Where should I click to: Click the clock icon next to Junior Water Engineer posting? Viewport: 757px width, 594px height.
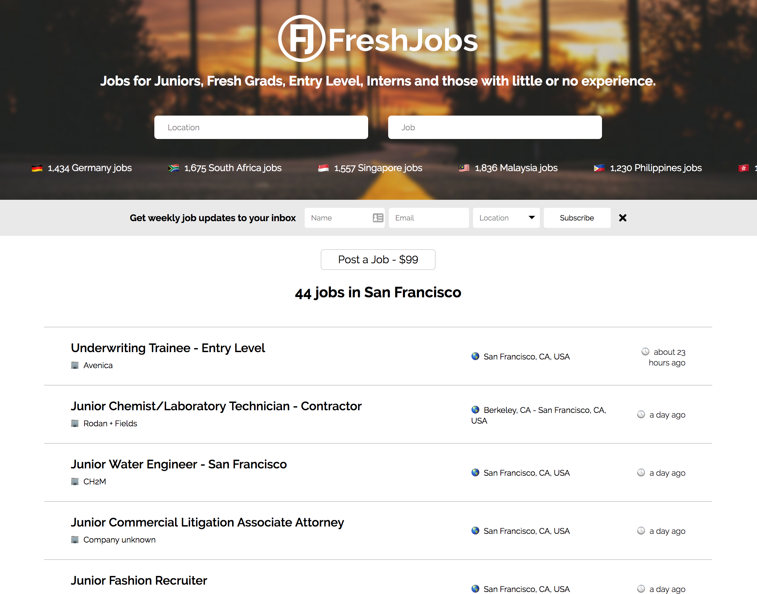pyautogui.click(x=641, y=473)
